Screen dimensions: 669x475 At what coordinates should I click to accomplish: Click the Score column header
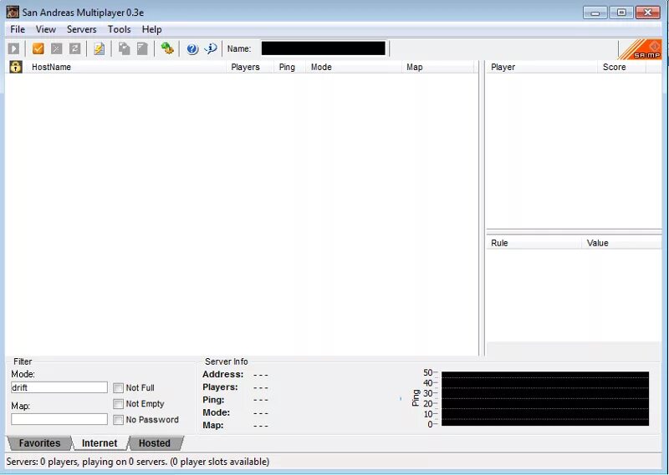click(x=622, y=67)
